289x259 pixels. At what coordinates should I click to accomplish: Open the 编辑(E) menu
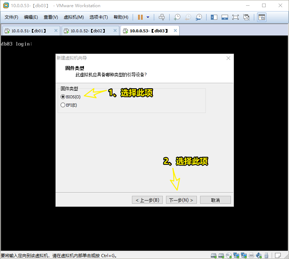(x=31, y=17)
